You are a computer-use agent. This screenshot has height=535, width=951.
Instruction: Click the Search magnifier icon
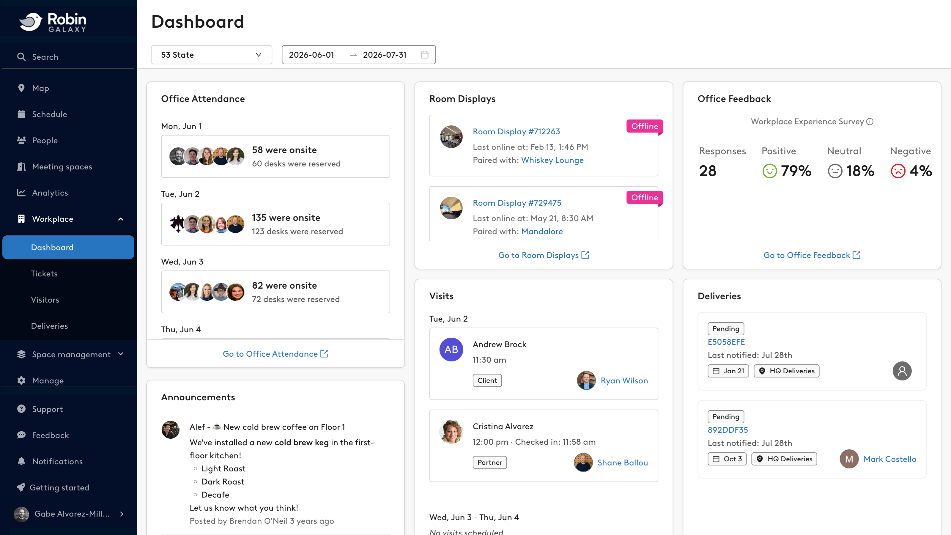click(x=21, y=57)
